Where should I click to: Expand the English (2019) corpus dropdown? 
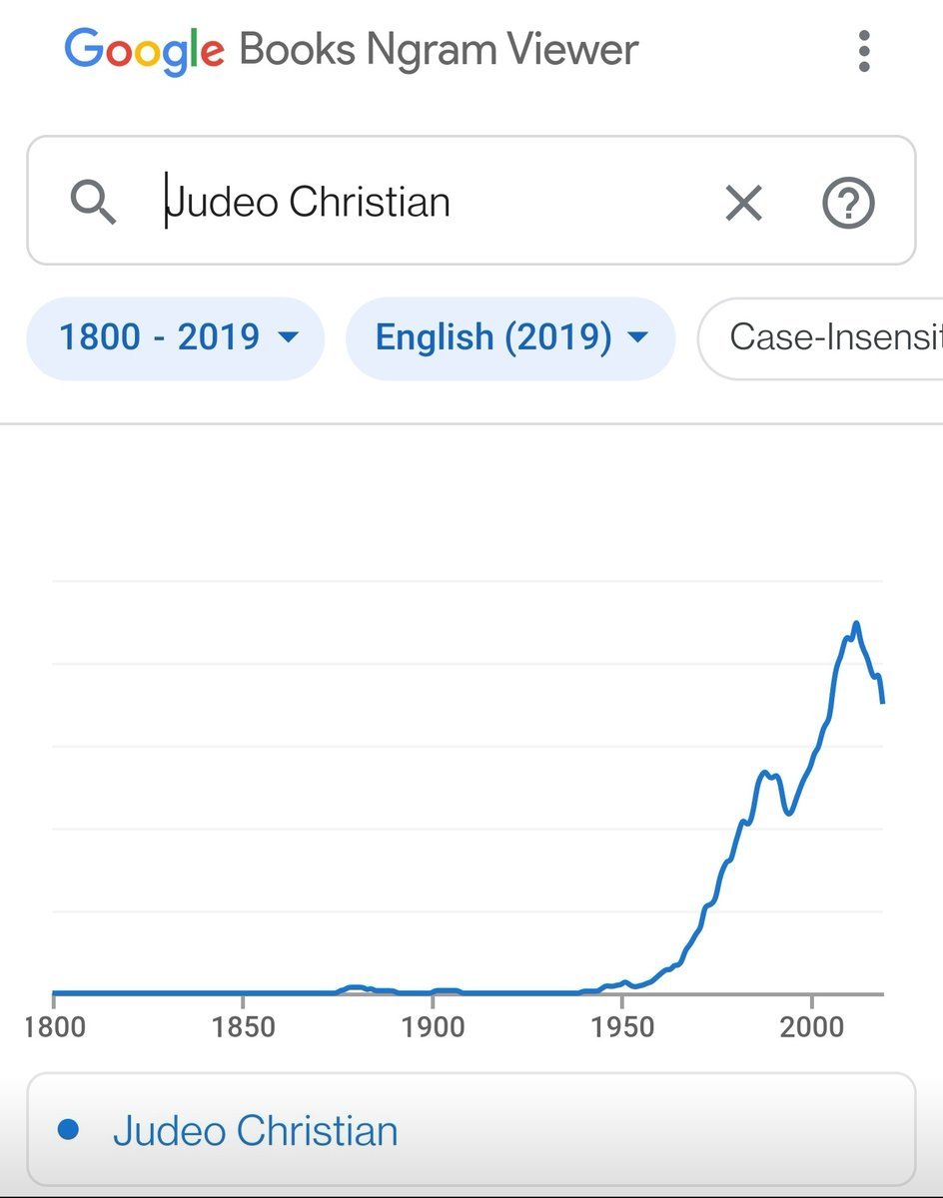pos(510,337)
